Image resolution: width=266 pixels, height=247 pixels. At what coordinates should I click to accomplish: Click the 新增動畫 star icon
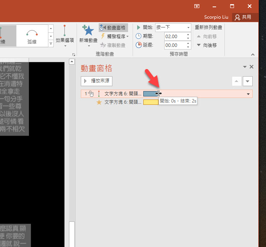[88, 31]
